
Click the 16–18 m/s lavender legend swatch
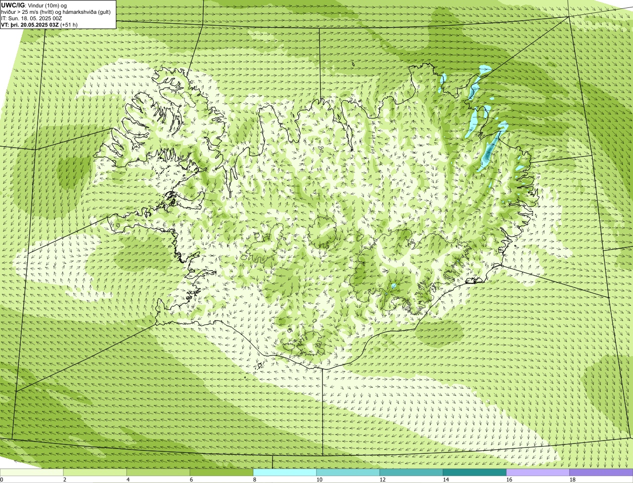tap(538, 473)
